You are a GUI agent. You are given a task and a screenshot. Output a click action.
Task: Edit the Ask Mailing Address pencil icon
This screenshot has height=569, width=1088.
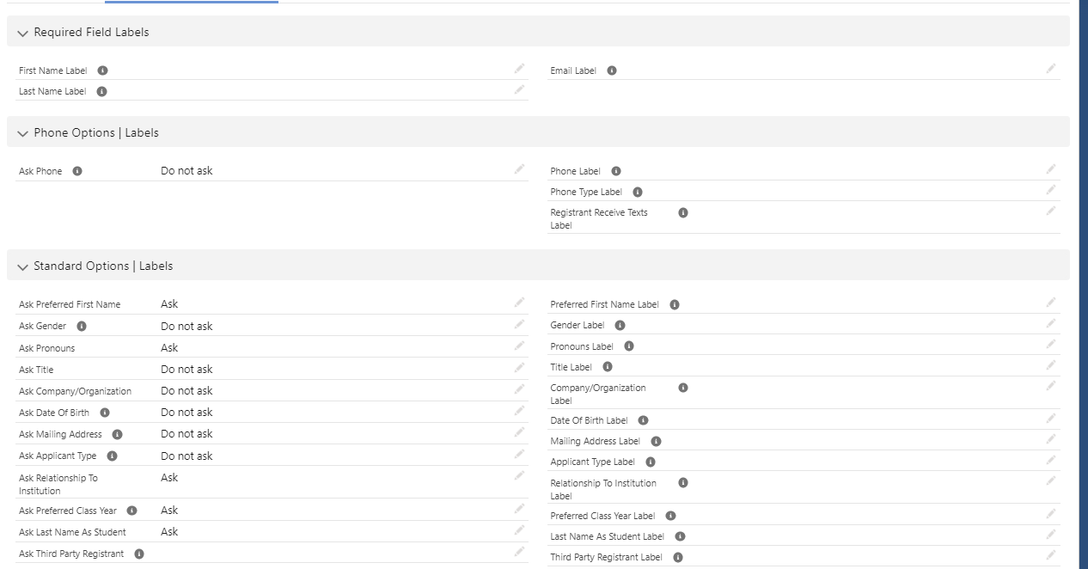click(x=519, y=431)
